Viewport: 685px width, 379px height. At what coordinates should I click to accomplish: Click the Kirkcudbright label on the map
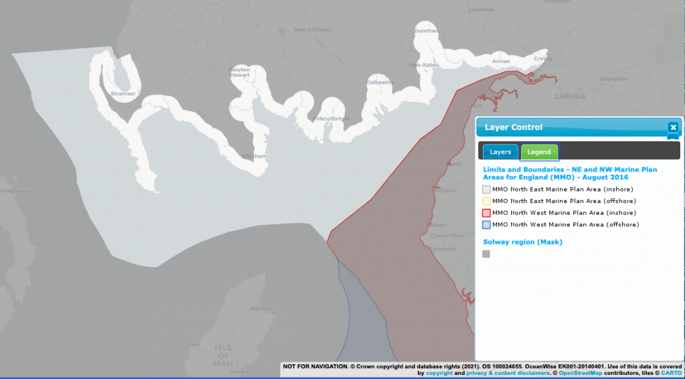[x=331, y=119]
